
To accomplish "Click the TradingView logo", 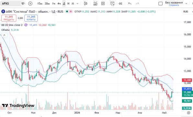I will [18, 106].
